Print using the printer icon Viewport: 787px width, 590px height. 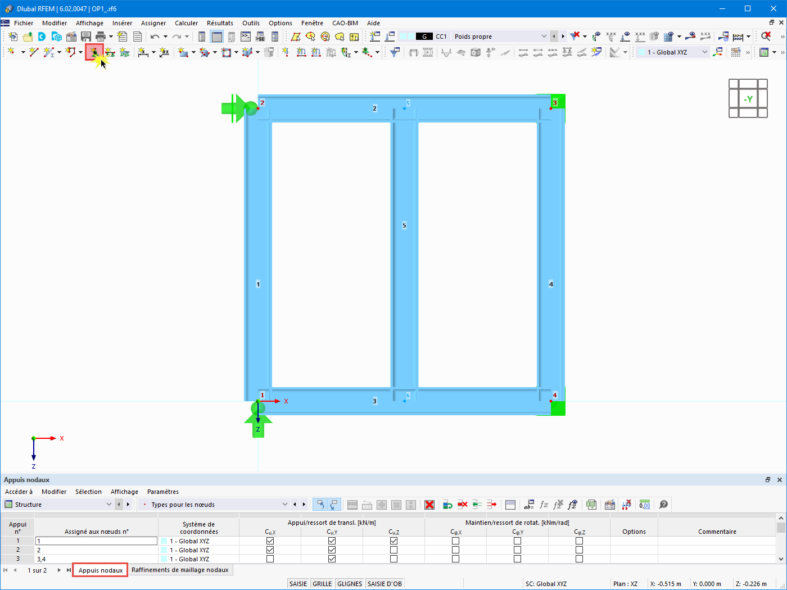tap(101, 37)
